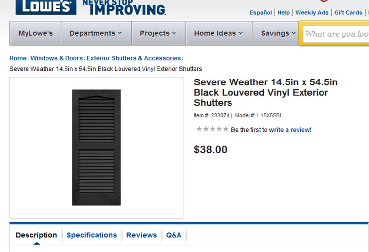Image resolution: width=369 pixels, height=252 pixels.
Task: Switch to the Specifications tab
Action: pyautogui.click(x=92, y=235)
